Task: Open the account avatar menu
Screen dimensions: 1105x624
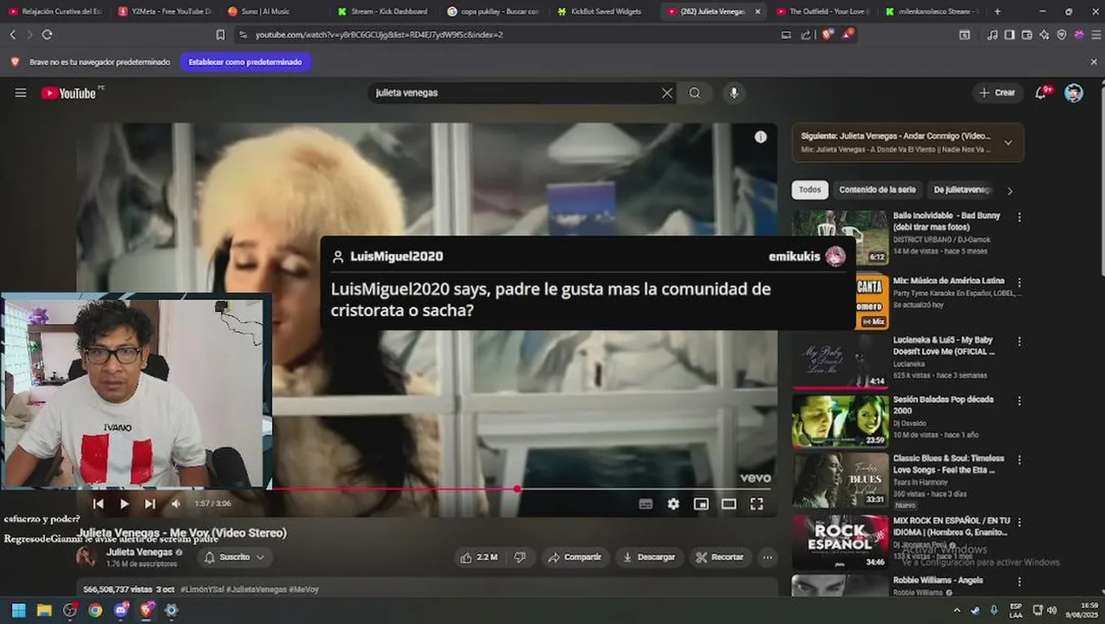Action: point(1074,93)
